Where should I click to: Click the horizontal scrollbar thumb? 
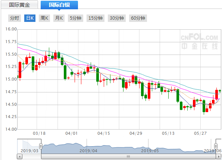(128, 157)
